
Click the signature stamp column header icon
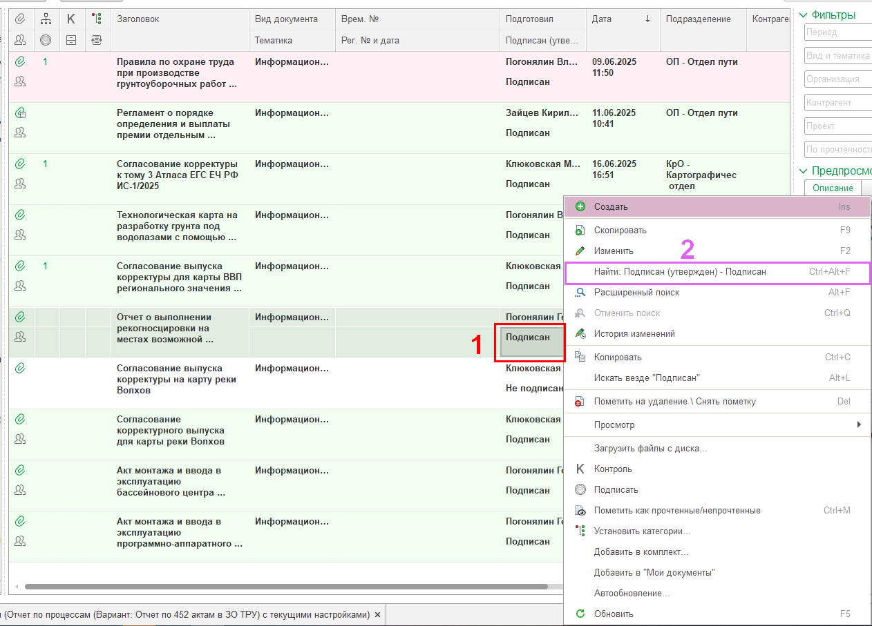pos(46,40)
